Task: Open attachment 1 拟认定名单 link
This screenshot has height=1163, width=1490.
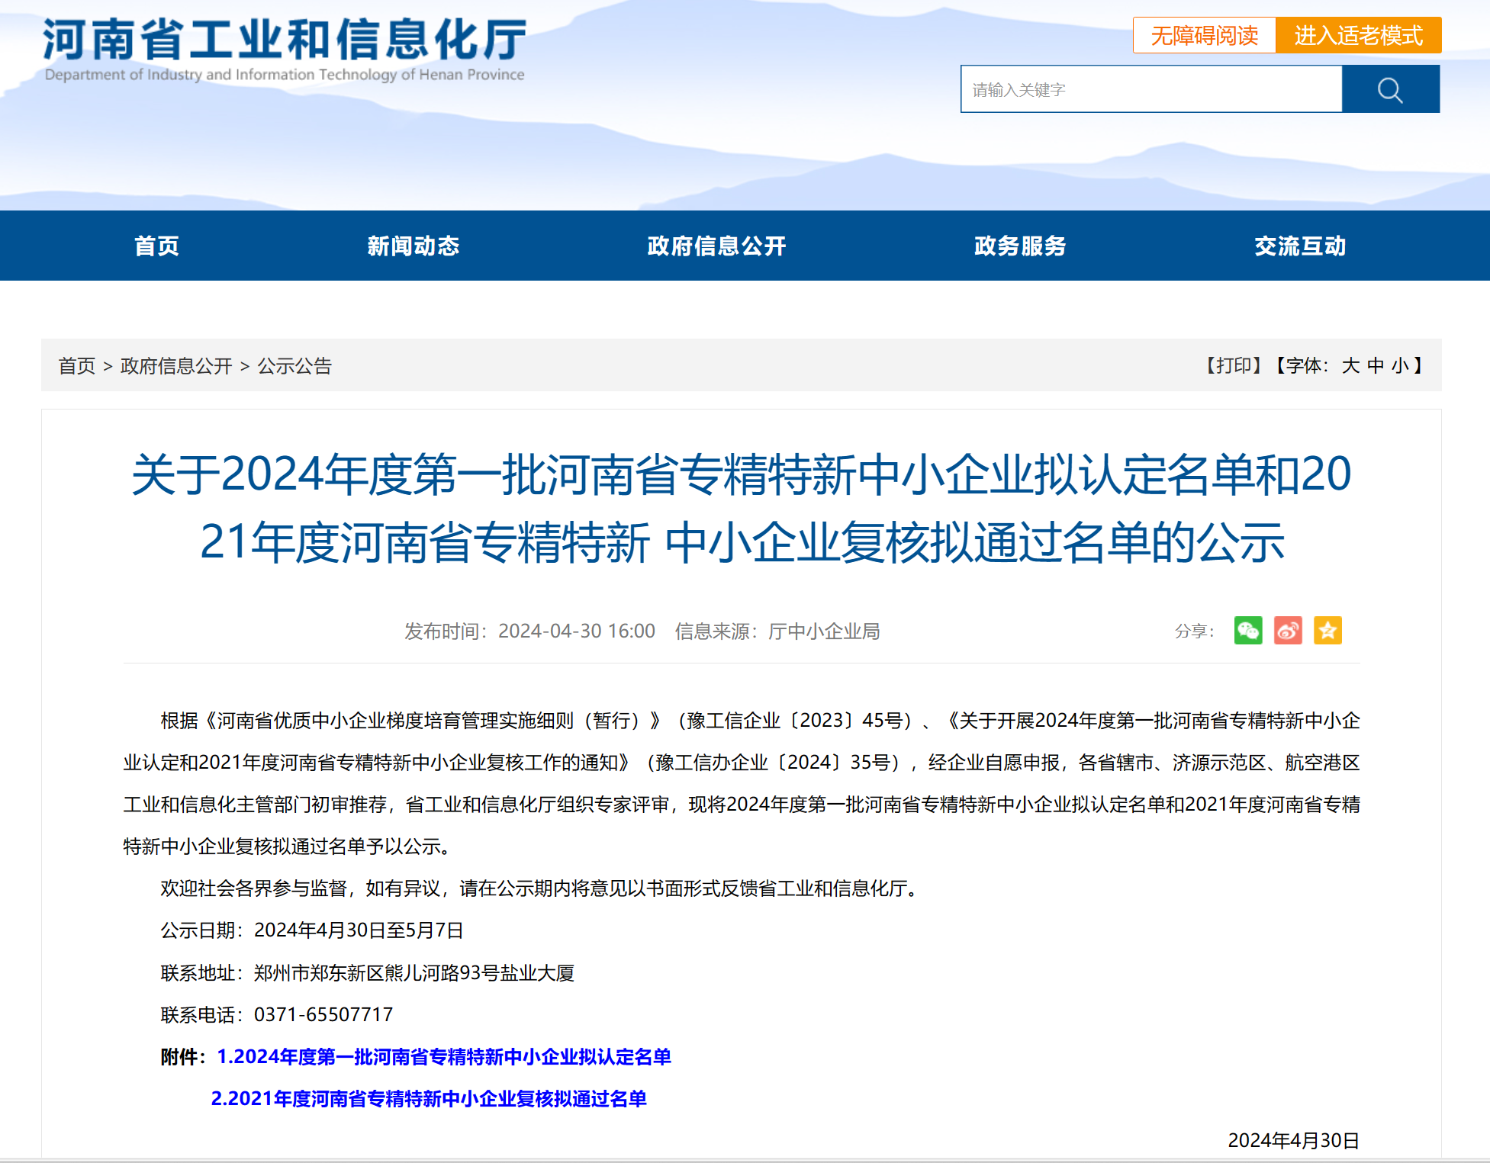Action: (443, 1057)
